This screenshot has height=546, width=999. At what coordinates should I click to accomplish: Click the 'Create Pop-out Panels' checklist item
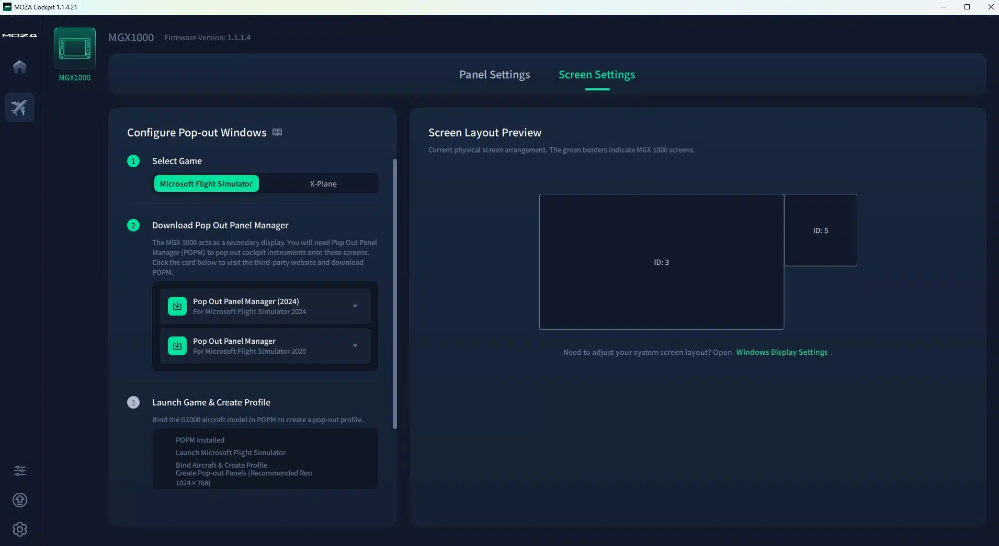pyautogui.click(x=244, y=478)
